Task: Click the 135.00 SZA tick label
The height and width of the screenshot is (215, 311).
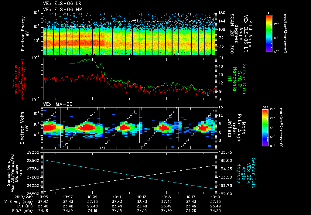Action: click(x=225, y=161)
